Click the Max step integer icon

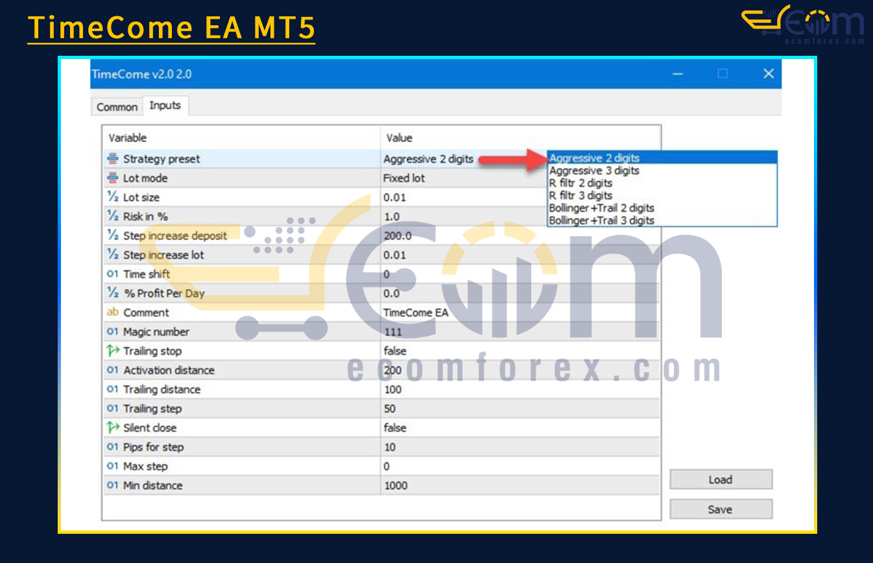[113, 466]
